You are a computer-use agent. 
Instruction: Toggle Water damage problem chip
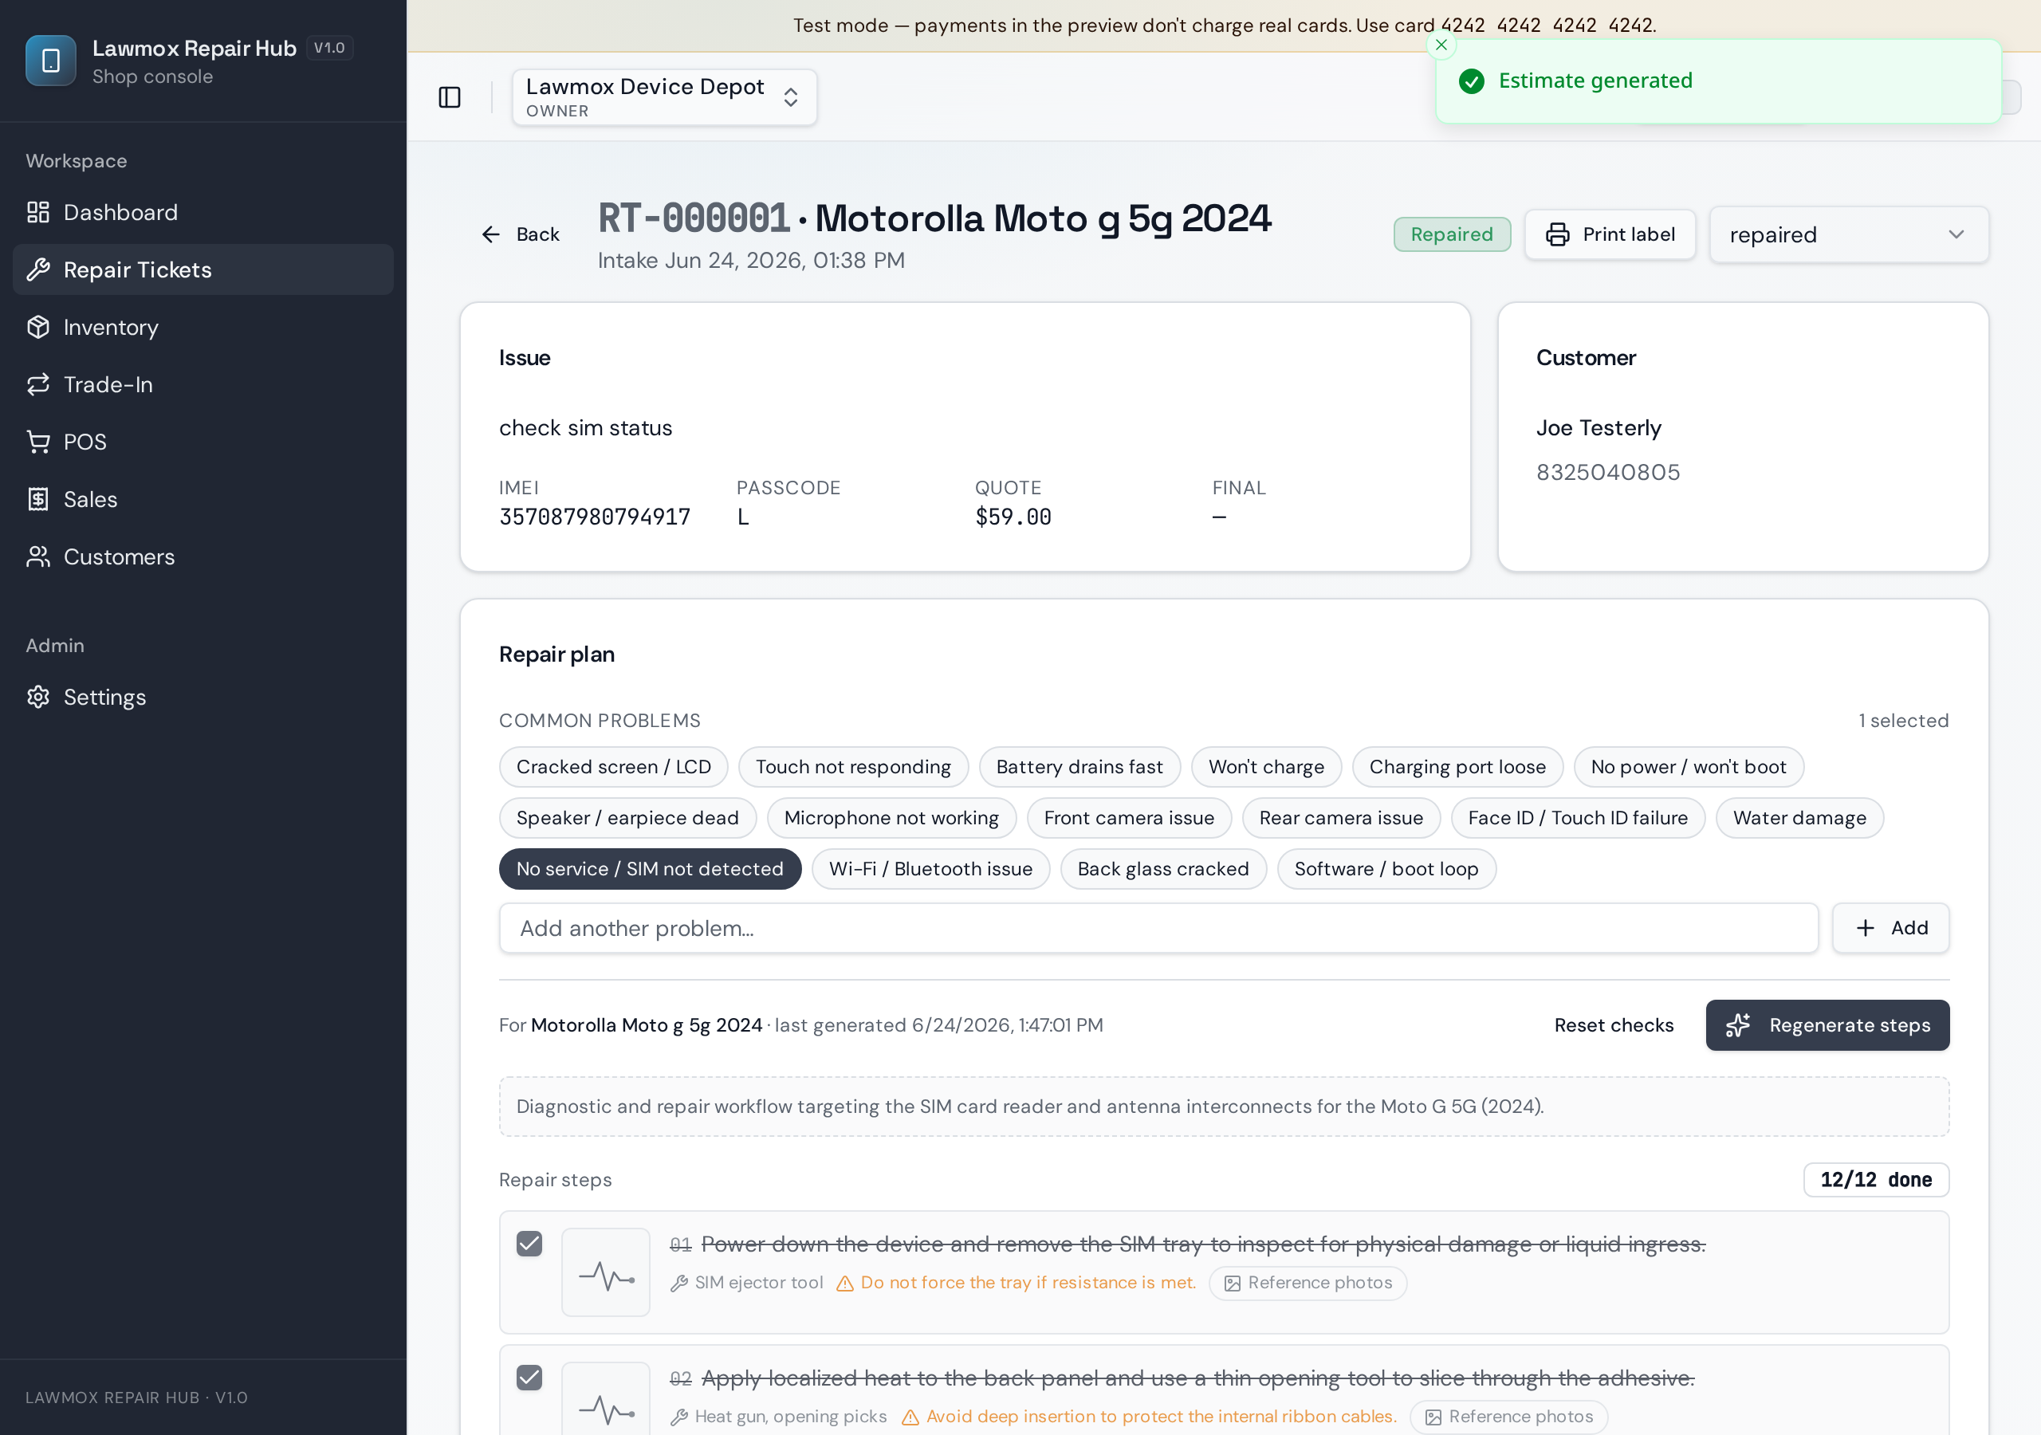point(1799,818)
